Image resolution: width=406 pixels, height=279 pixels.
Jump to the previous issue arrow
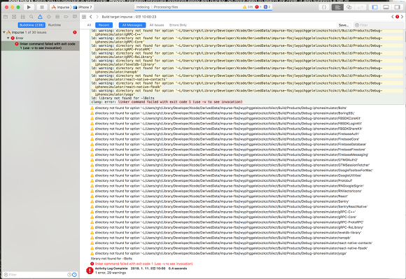[x=393, y=17]
